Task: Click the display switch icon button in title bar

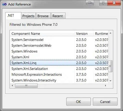Action: 90,3
